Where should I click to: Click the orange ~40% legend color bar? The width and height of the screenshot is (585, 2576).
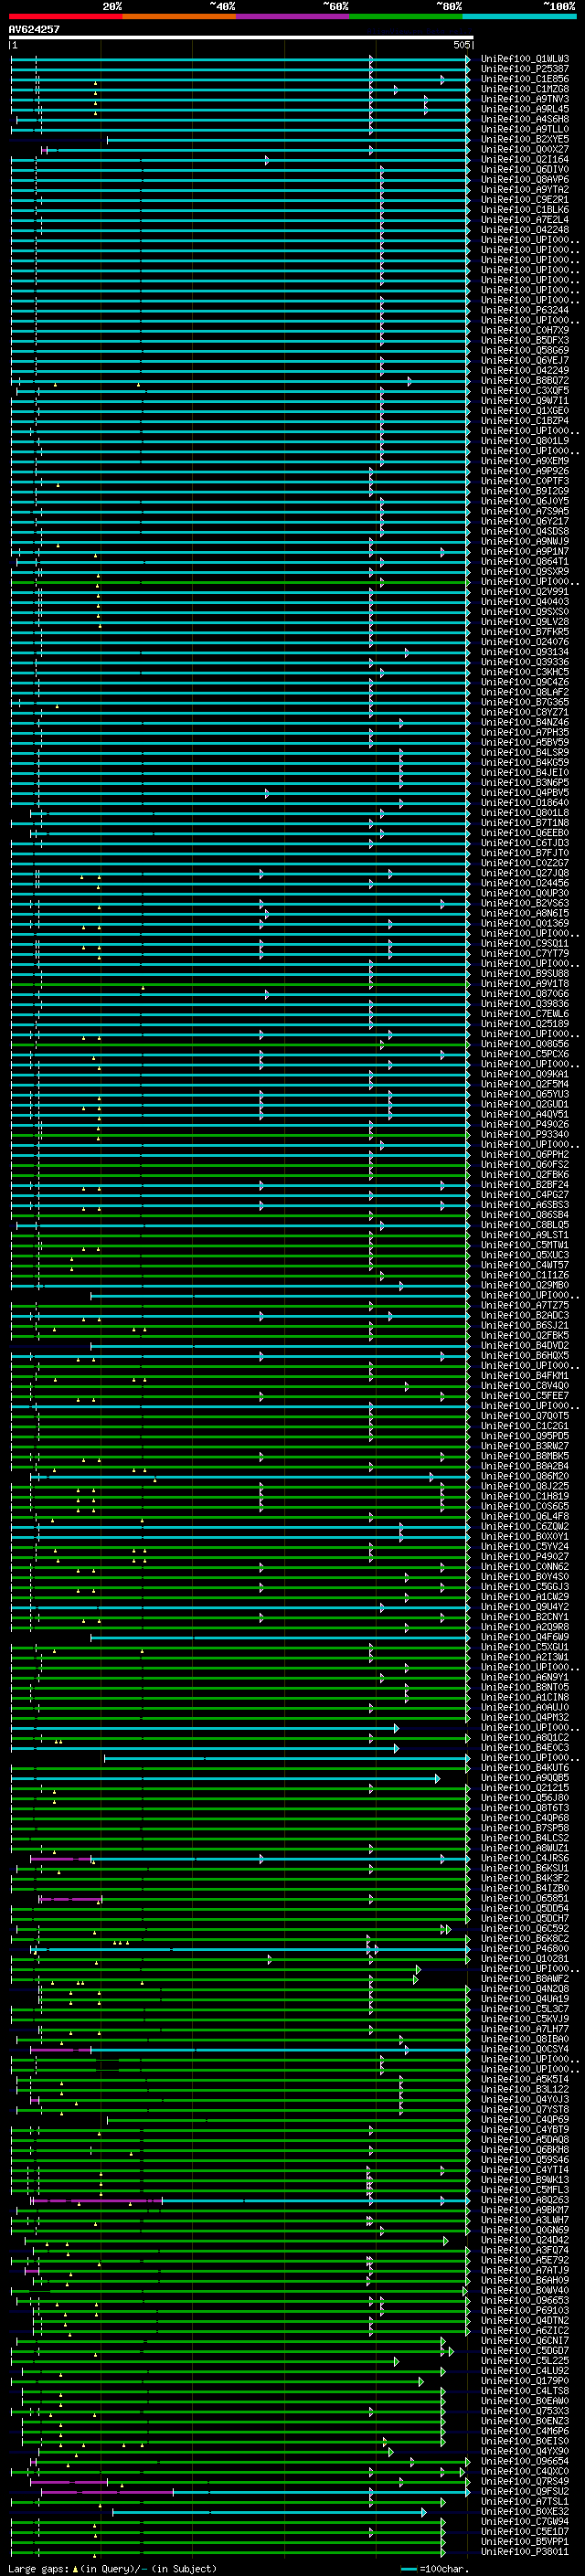point(179,16)
